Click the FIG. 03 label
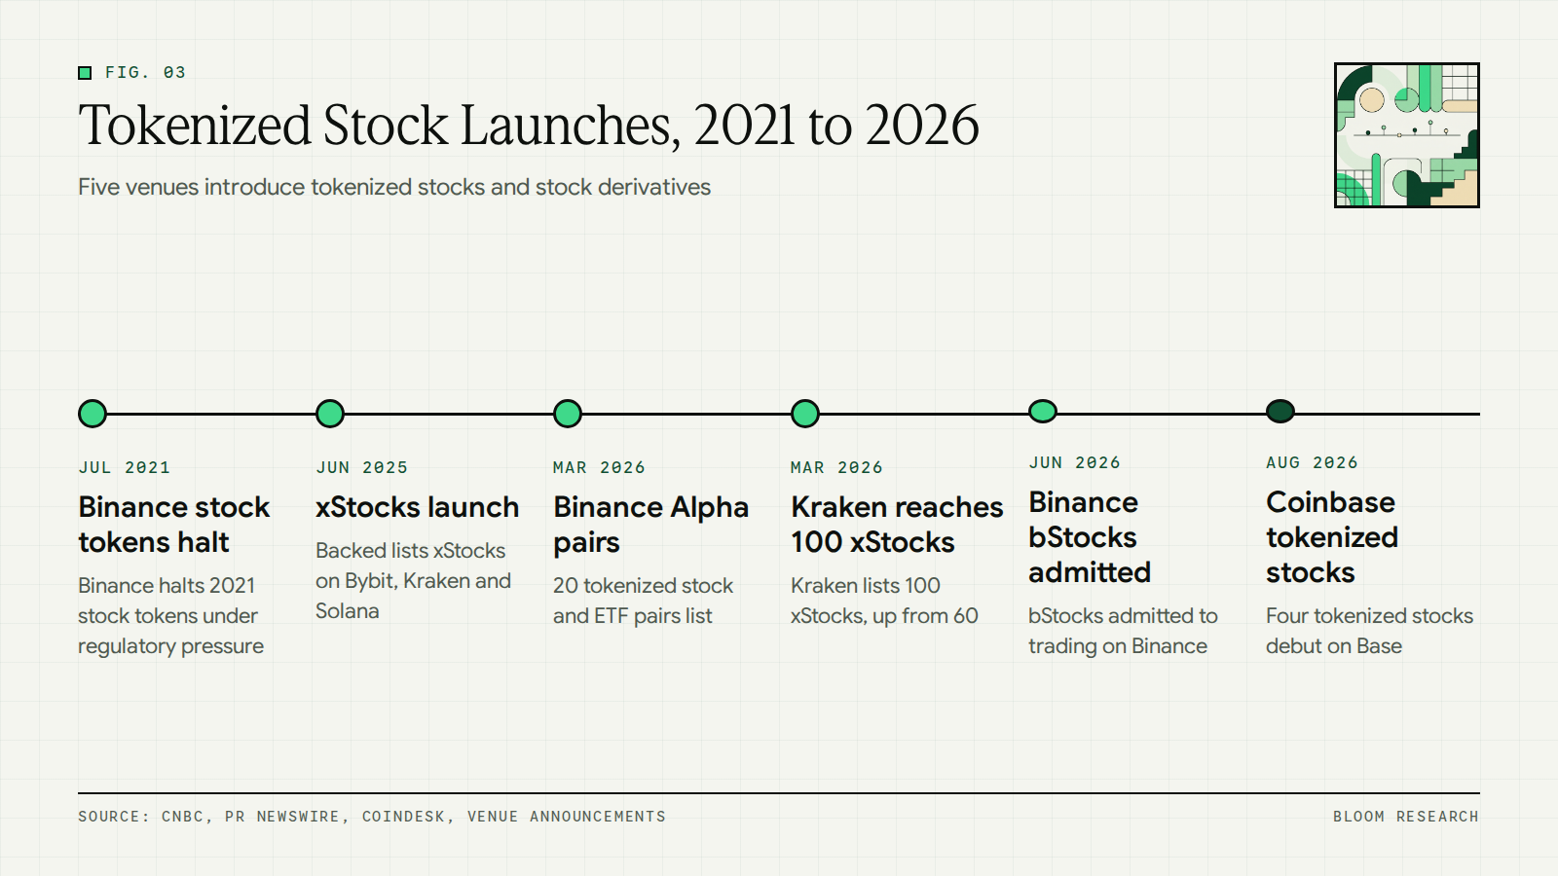Viewport: 1558px width, 876px height. point(145,73)
